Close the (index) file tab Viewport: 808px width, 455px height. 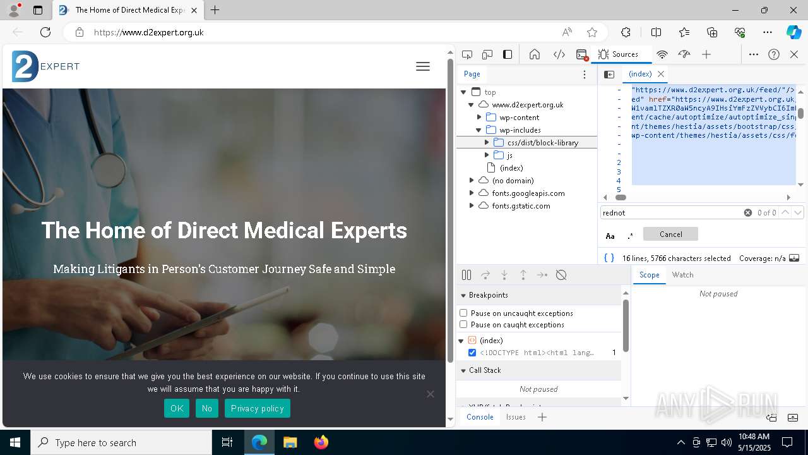(661, 74)
